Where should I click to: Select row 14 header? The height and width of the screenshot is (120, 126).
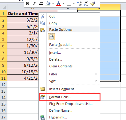click(4, 98)
